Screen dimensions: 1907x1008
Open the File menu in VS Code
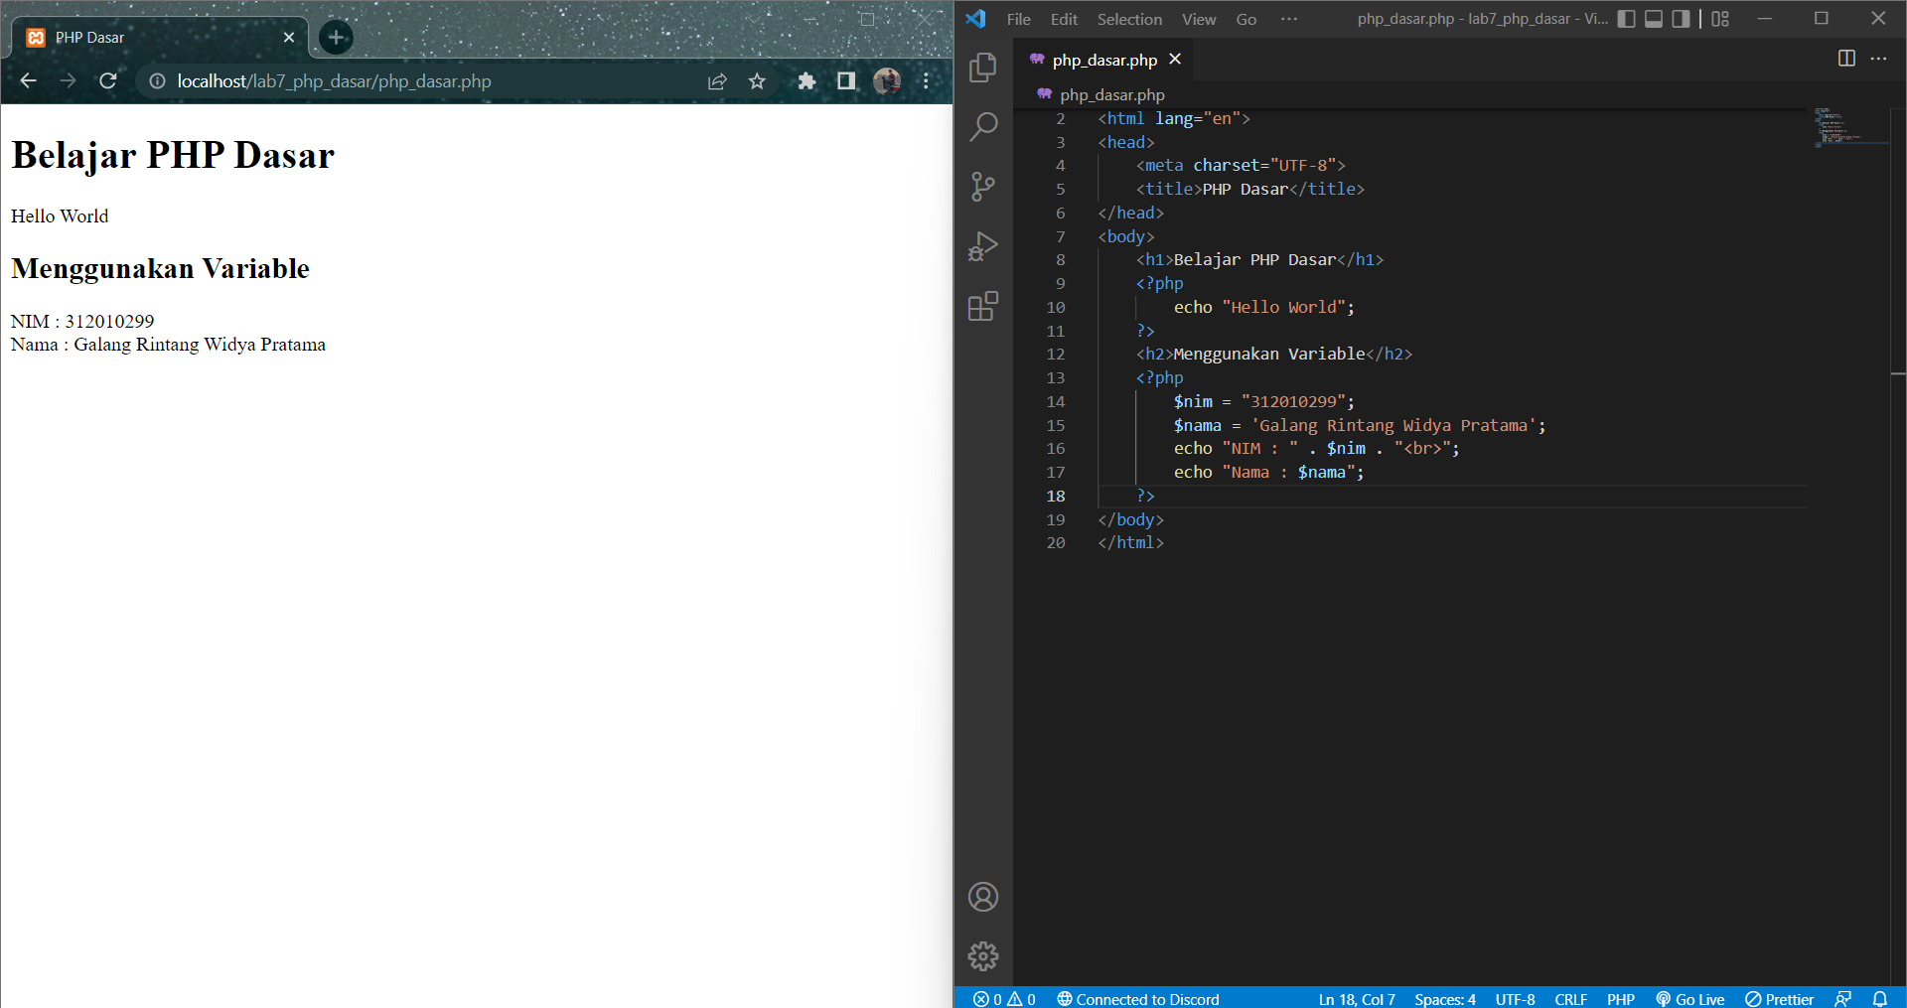(x=1018, y=19)
